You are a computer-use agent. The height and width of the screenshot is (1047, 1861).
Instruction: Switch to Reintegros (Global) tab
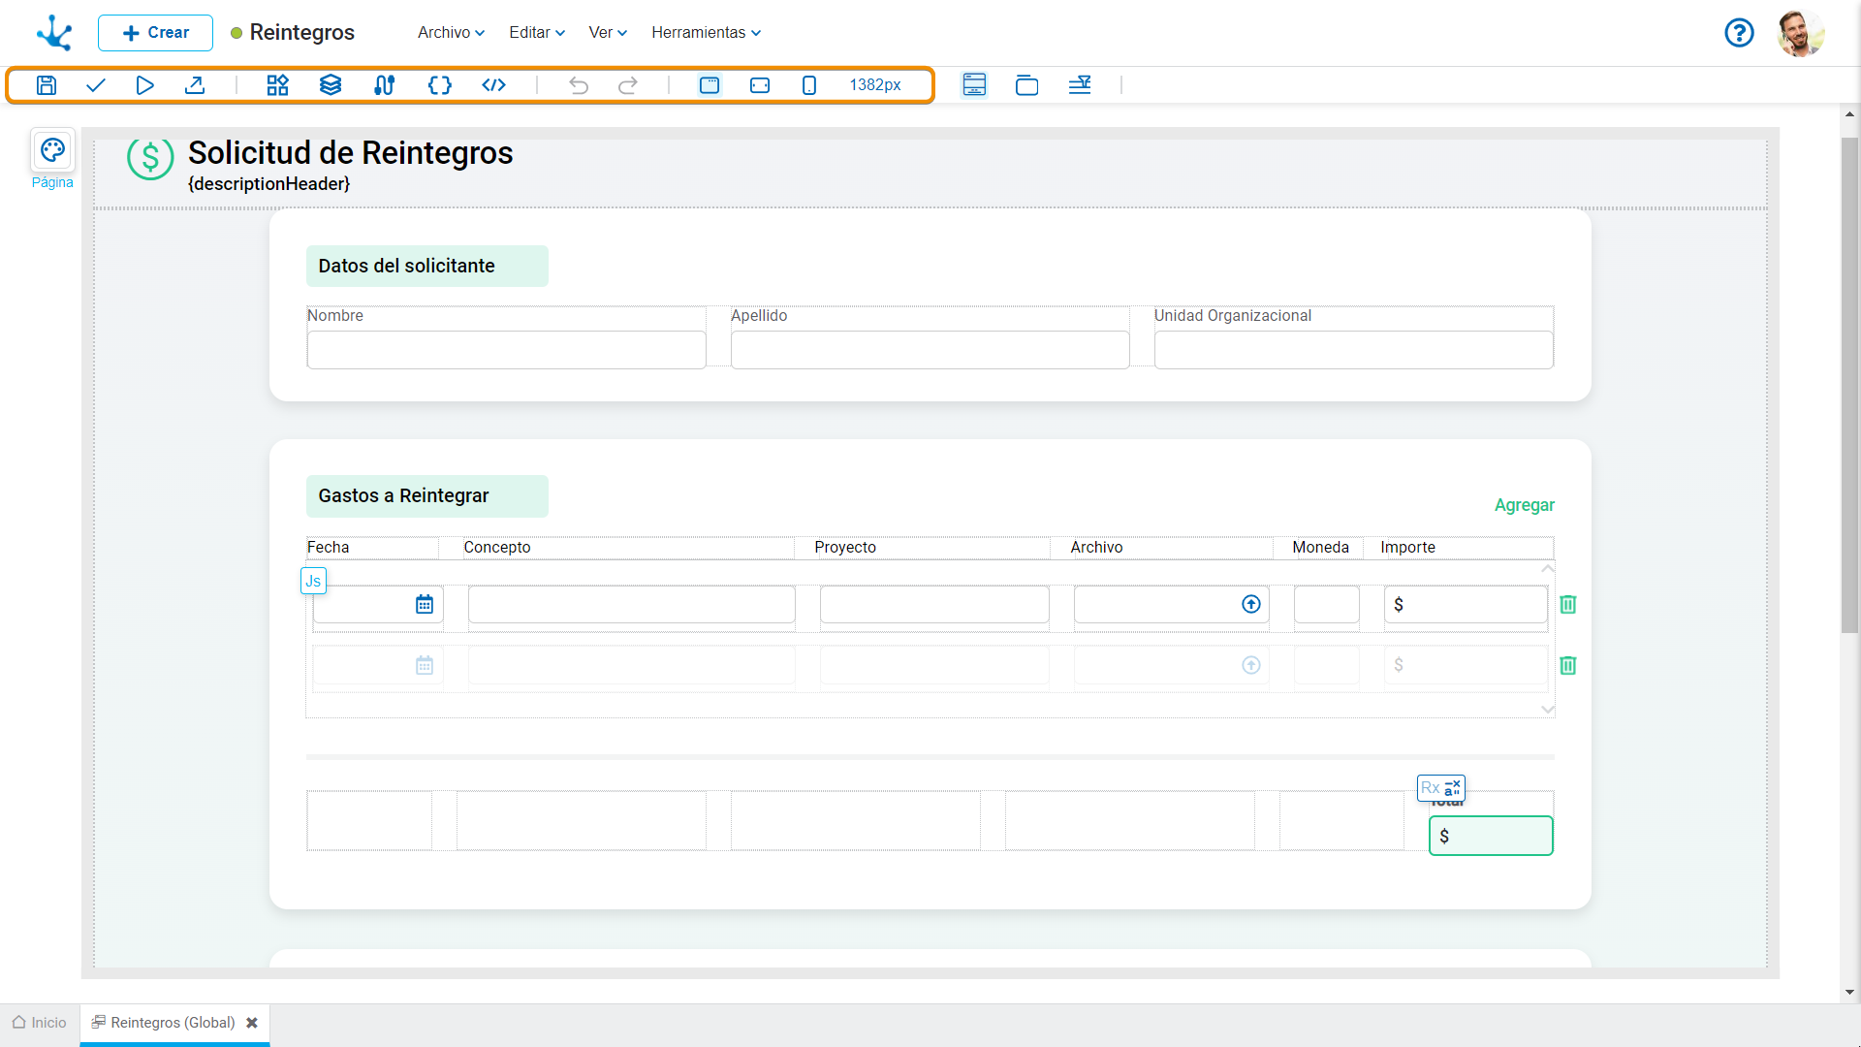click(x=163, y=1024)
